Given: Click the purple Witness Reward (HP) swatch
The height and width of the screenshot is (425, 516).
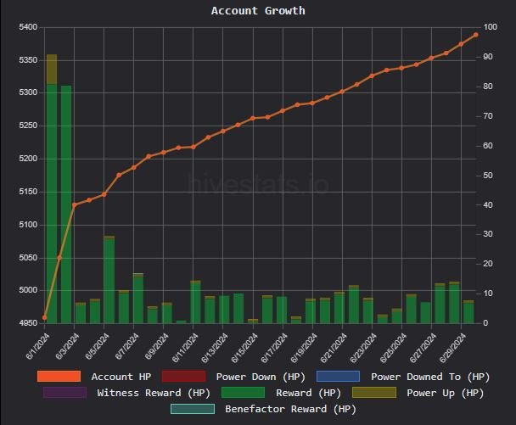Looking at the screenshot, I should click(x=64, y=393).
